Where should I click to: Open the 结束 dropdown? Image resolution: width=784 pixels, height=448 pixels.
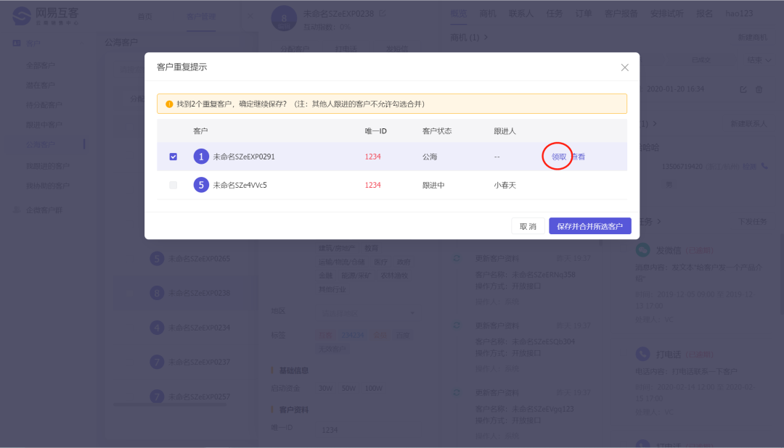point(758,59)
